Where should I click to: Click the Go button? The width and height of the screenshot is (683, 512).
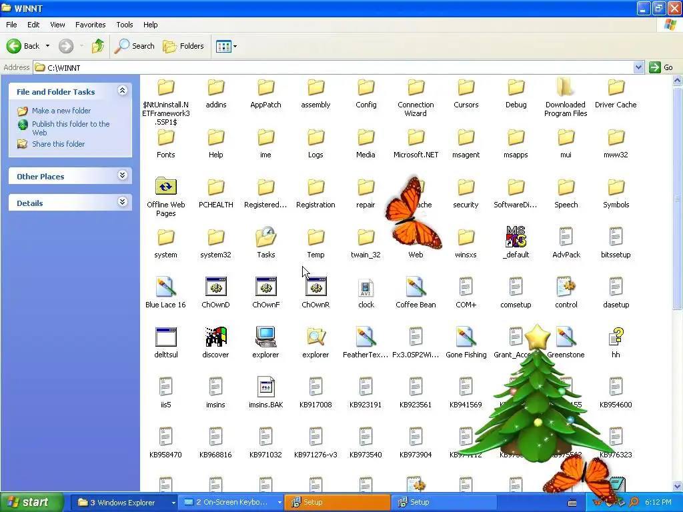661,67
